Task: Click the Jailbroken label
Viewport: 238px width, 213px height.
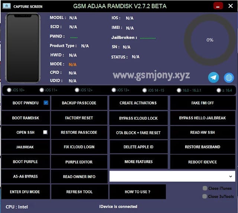Action: [x=124, y=38]
